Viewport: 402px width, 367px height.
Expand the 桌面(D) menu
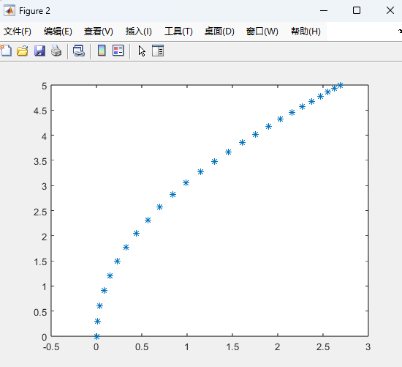[219, 31]
